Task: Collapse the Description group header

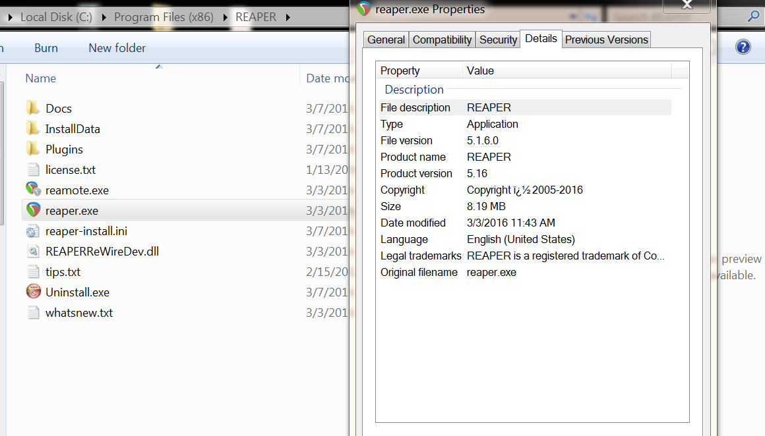Action: click(x=414, y=90)
